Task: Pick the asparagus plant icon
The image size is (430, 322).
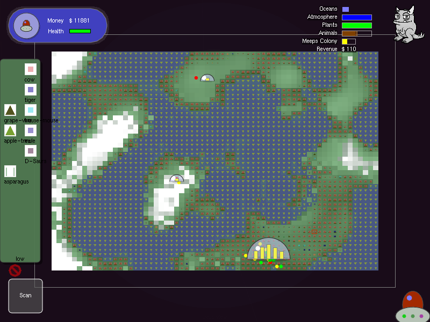Action: (x=10, y=171)
